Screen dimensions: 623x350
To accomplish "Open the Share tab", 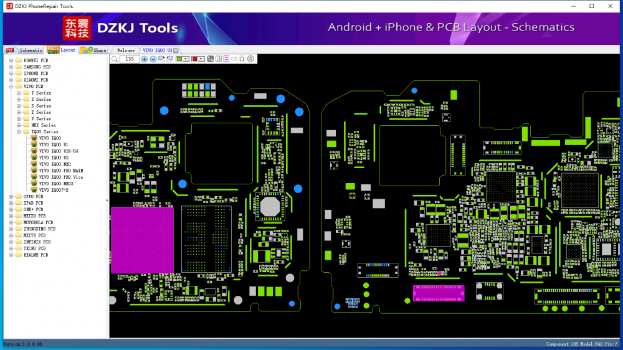I will point(94,50).
